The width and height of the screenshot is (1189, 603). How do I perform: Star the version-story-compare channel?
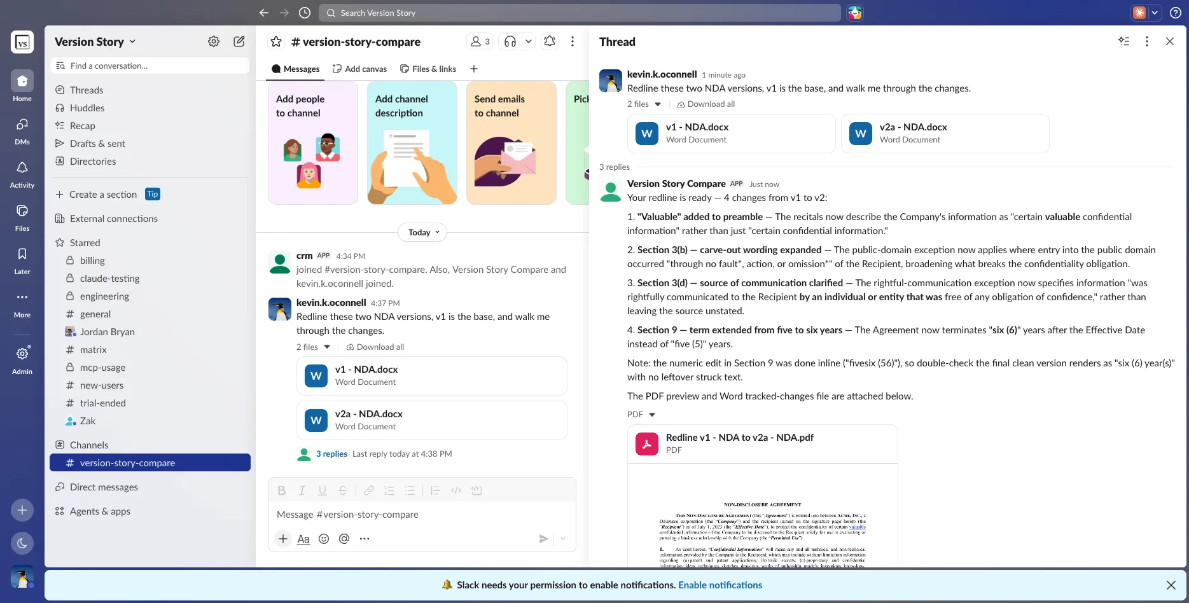point(276,41)
